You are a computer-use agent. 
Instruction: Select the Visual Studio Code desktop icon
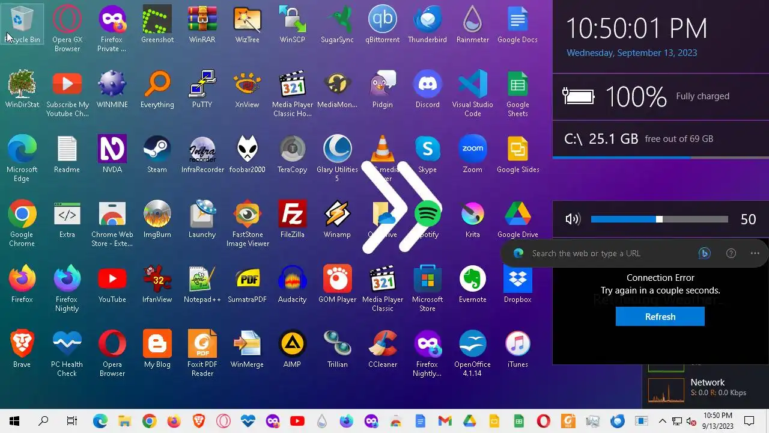point(473,93)
